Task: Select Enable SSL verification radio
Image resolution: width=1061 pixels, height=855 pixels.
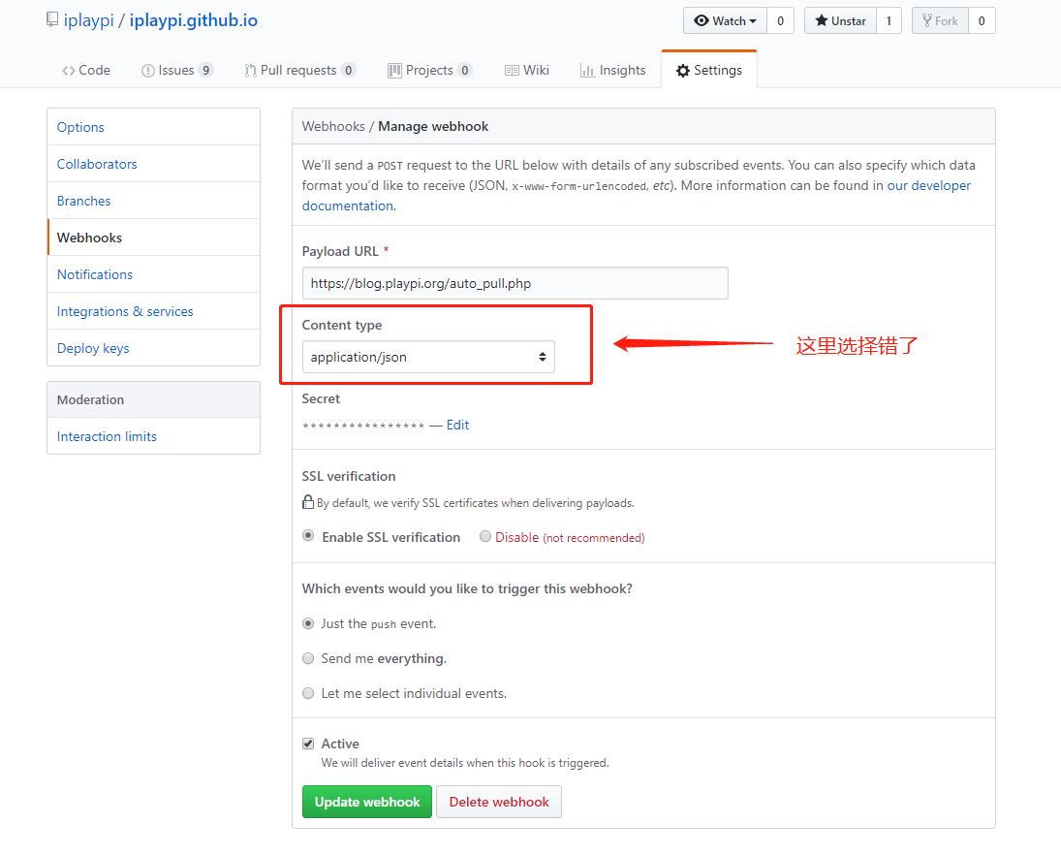Action: [x=308, y=535]
